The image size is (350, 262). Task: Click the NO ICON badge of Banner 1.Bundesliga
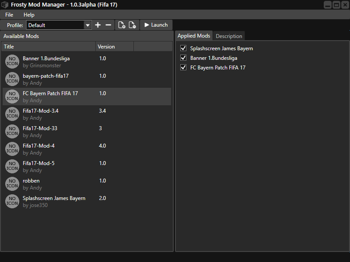12,62
